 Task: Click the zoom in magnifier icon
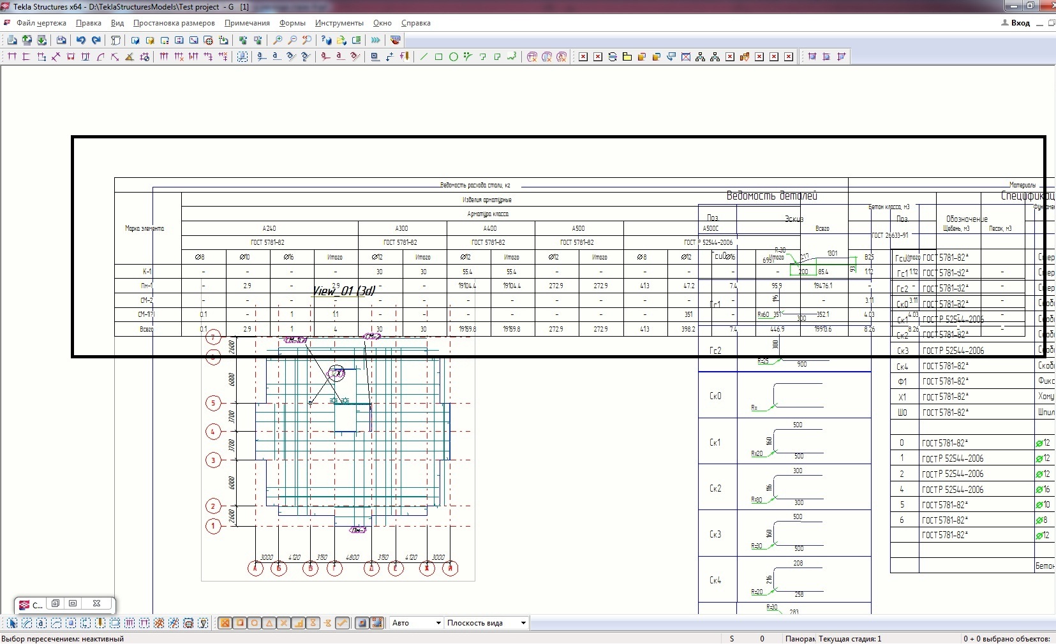tap(278, 40)
